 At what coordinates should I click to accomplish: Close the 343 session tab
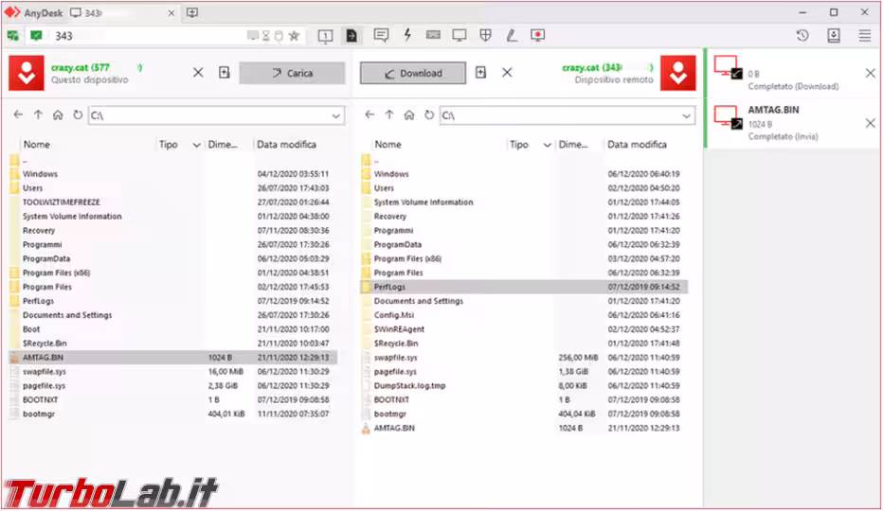[171, 13]
